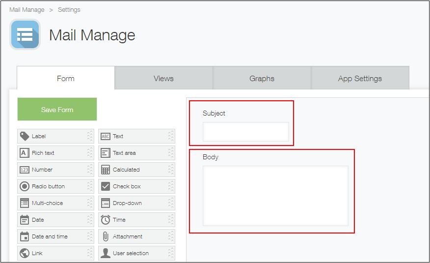Click the Attachment paperclip icon

pyautogui.click(x=105, y=236)
